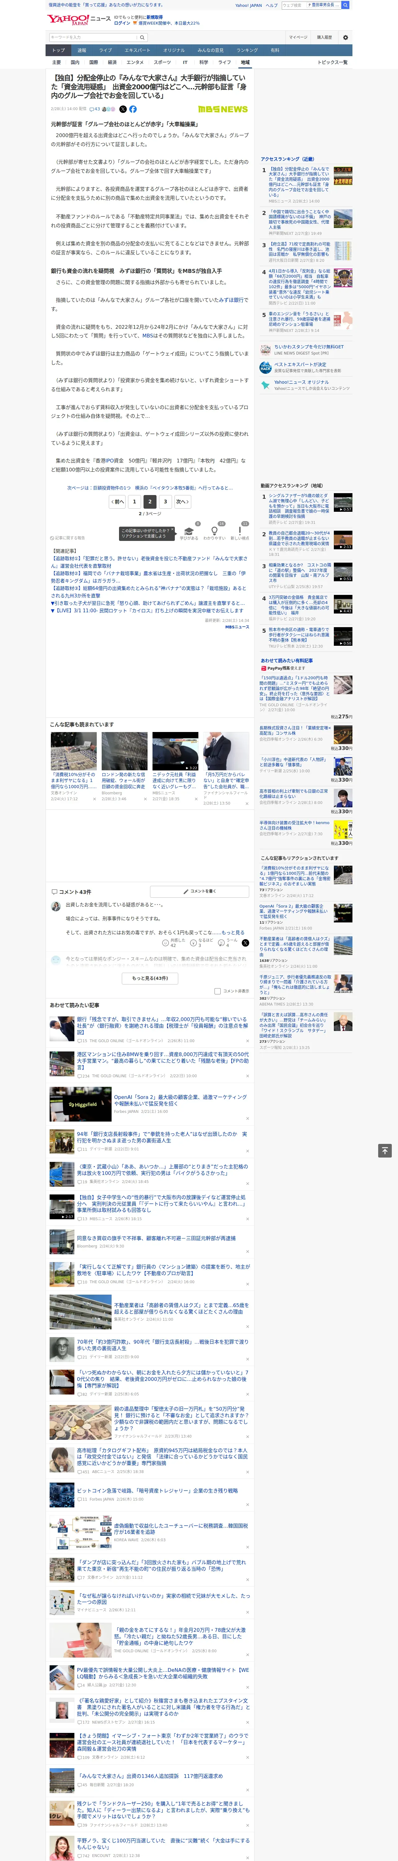This screenshot has width=398, height=1861.
Task: Open the 次ページは：巨額投資物件 link
Action: click(x=149, y=488)
